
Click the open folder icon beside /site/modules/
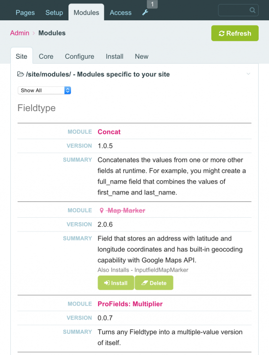[21, 74]
